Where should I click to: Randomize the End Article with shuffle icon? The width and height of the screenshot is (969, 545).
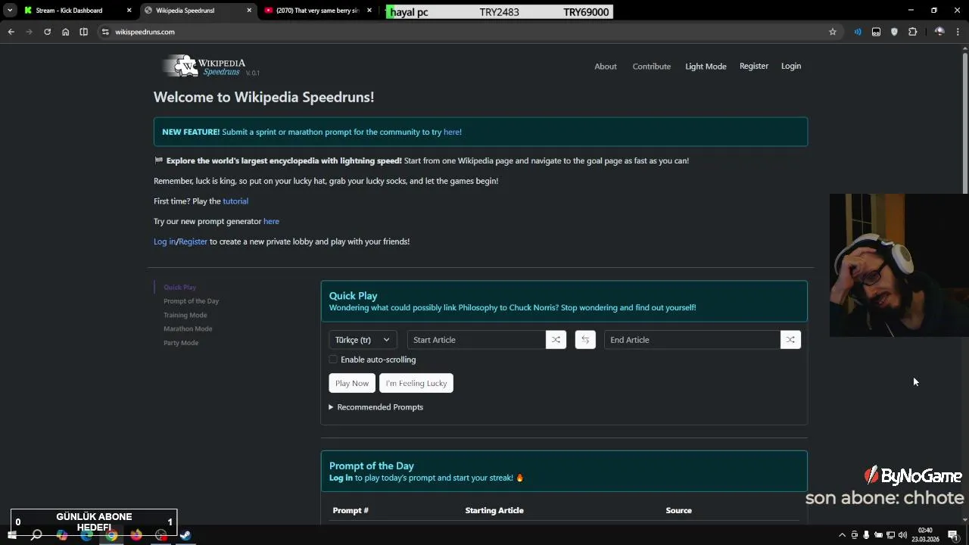(790, 340)
